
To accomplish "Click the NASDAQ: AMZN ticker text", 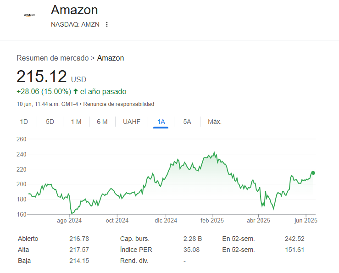I will 76,24.
